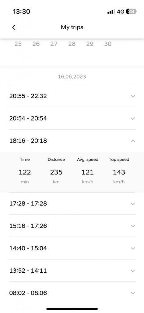This screenshot has height=313, width=144.
Task: Tap the battery indicator in status bar
Action: click(x=132, y=12)
